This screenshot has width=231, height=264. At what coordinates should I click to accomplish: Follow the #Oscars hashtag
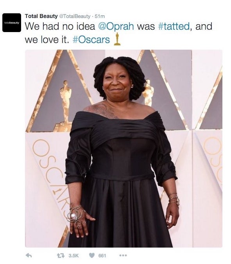(x=91, y=40)
